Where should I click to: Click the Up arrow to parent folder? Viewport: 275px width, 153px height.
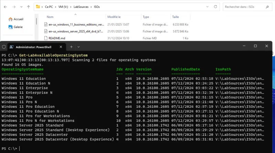click(x=28, y=7)
